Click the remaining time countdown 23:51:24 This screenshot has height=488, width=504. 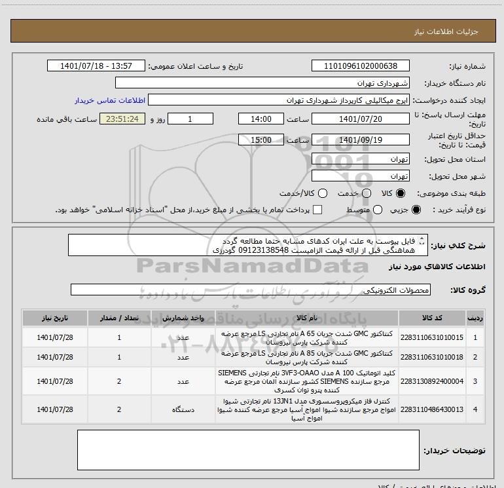coord(122,119)
